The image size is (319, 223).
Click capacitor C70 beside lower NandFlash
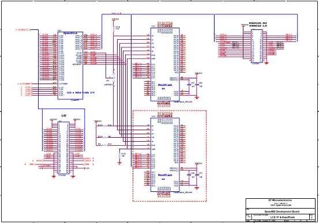pos(197,175)
